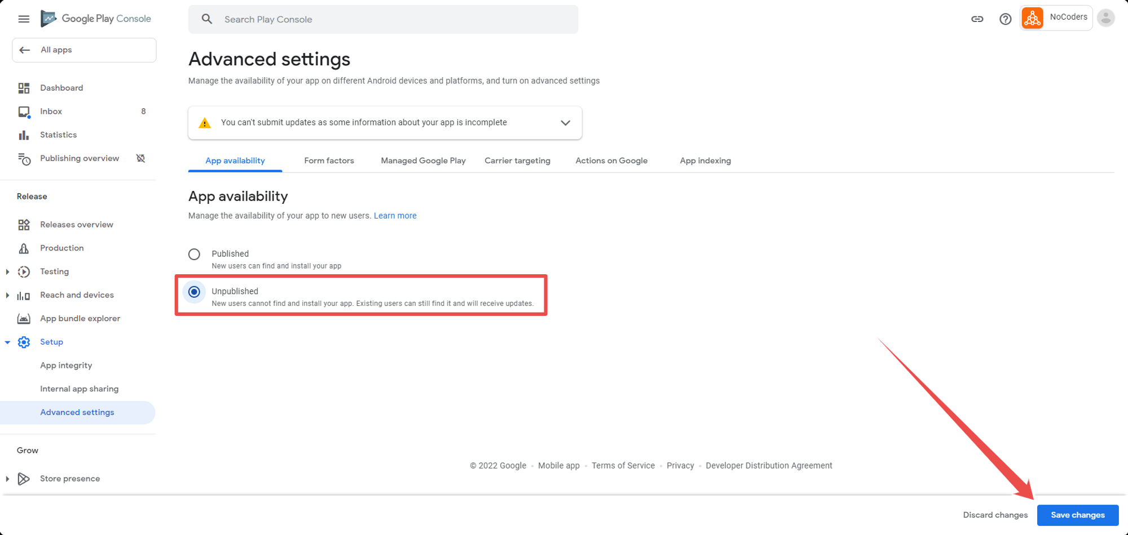The width and height of the screenshot is (1128, 535).
Task: Select Advanced settings in the sidebar
Action: 78,413
